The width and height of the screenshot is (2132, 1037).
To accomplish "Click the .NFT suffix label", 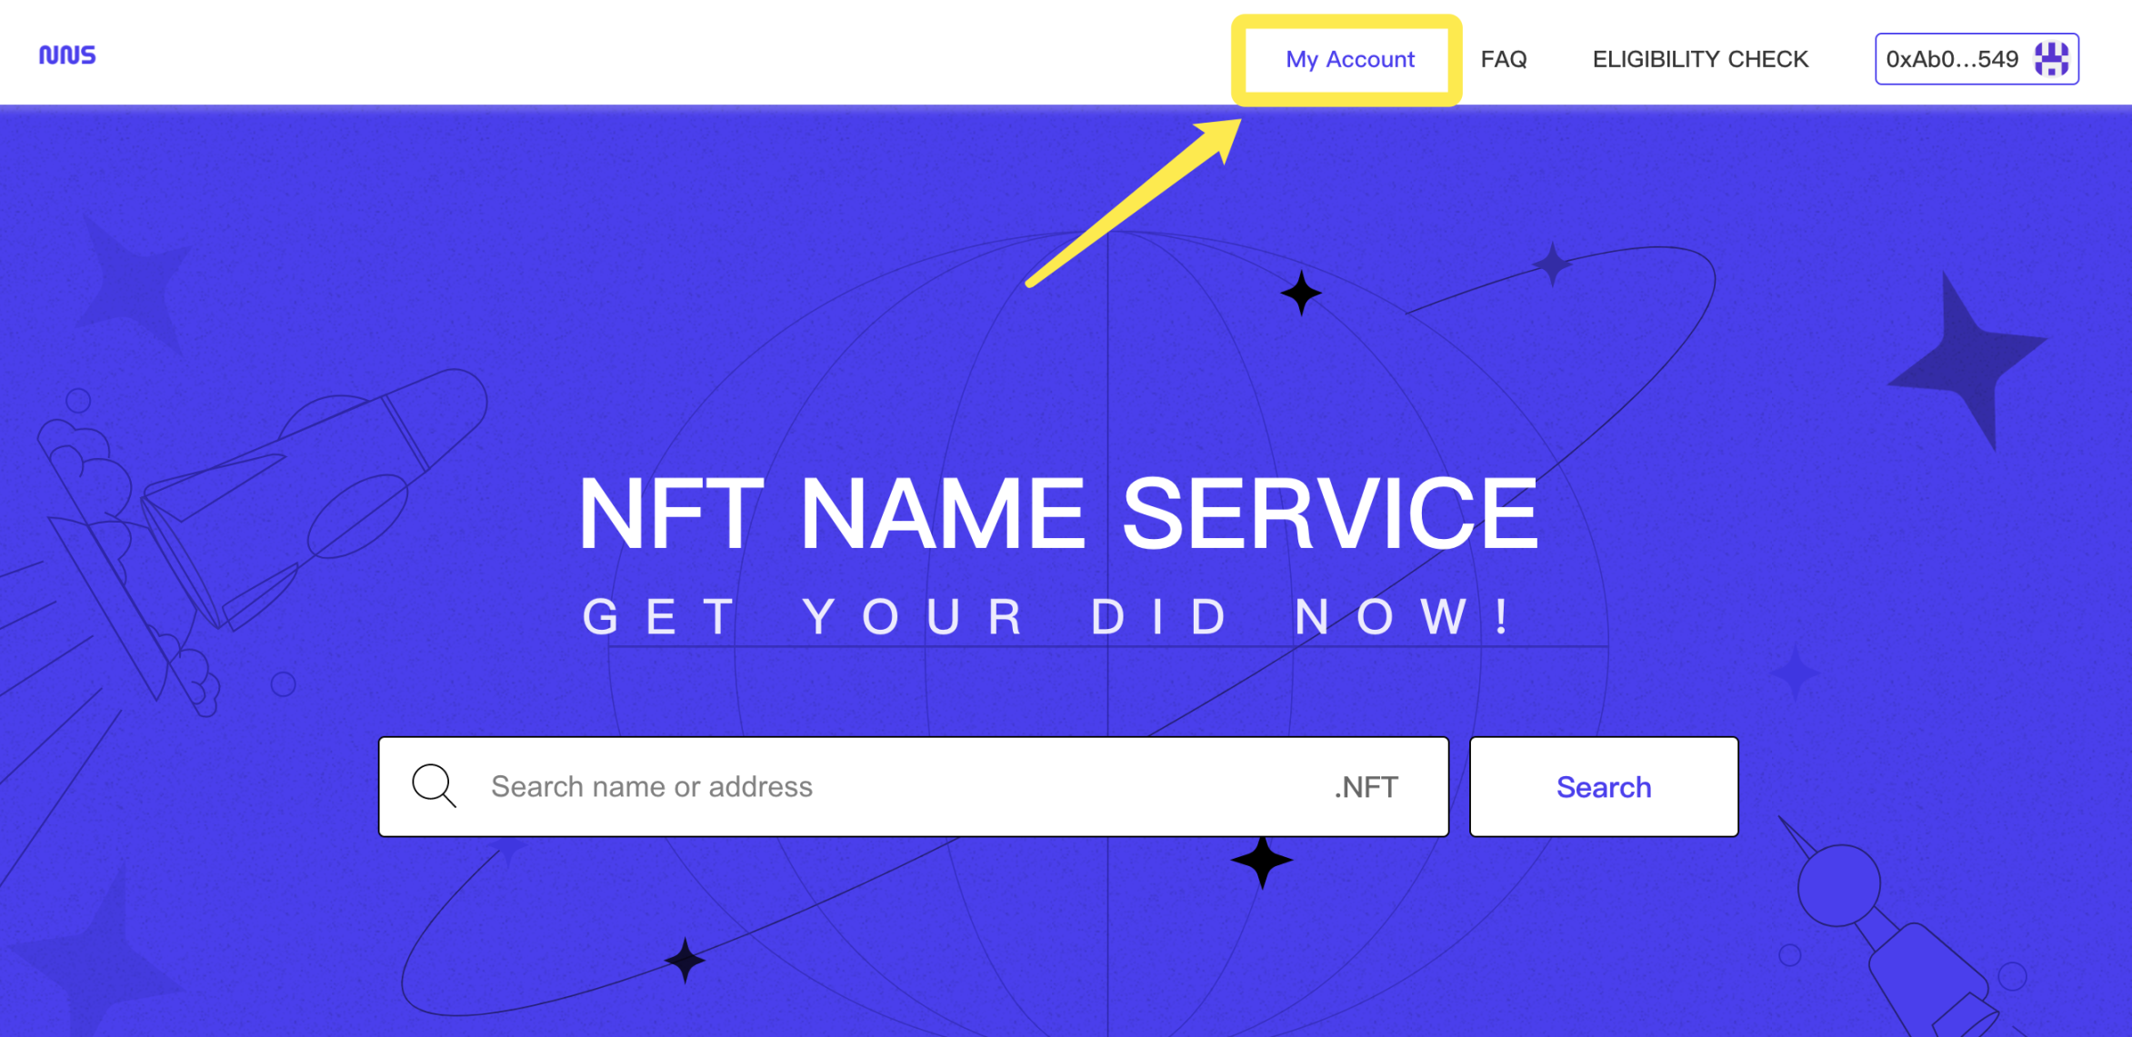I will coord(1366,787).
